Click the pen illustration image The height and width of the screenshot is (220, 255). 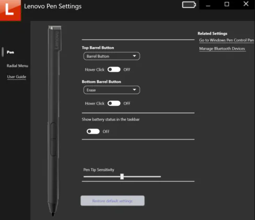click(x=54, y=121)
